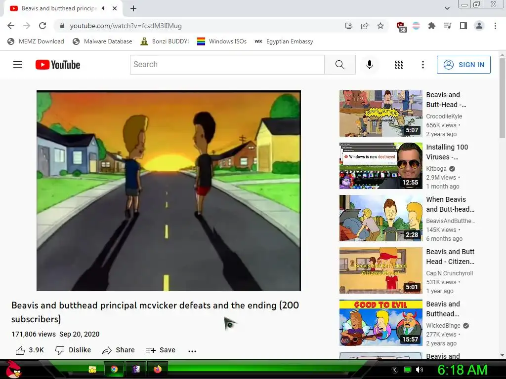The height and width of the screenshot is (379, 506).
Task: Open WickedBinge channel name
Action: tap(443, 326)
